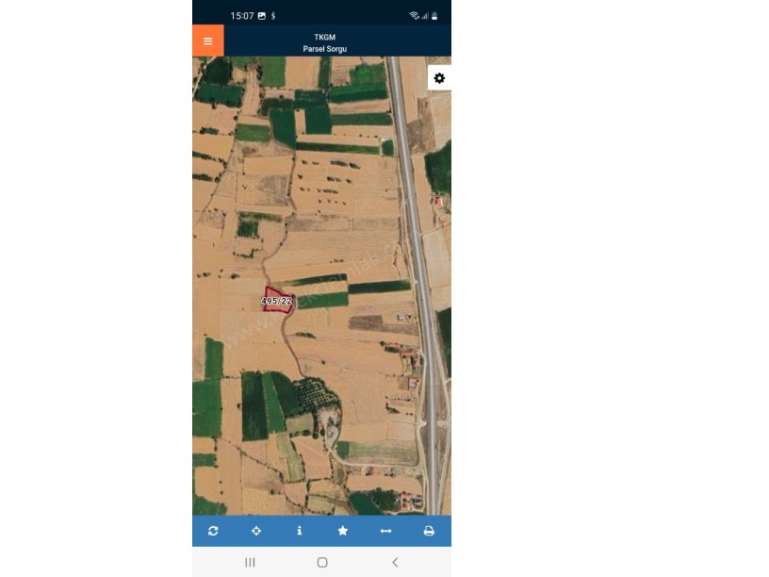The width and height of the screenshot is (769, 577).
Task: Open map settings gear icon
Action: [x=439, y=78]
